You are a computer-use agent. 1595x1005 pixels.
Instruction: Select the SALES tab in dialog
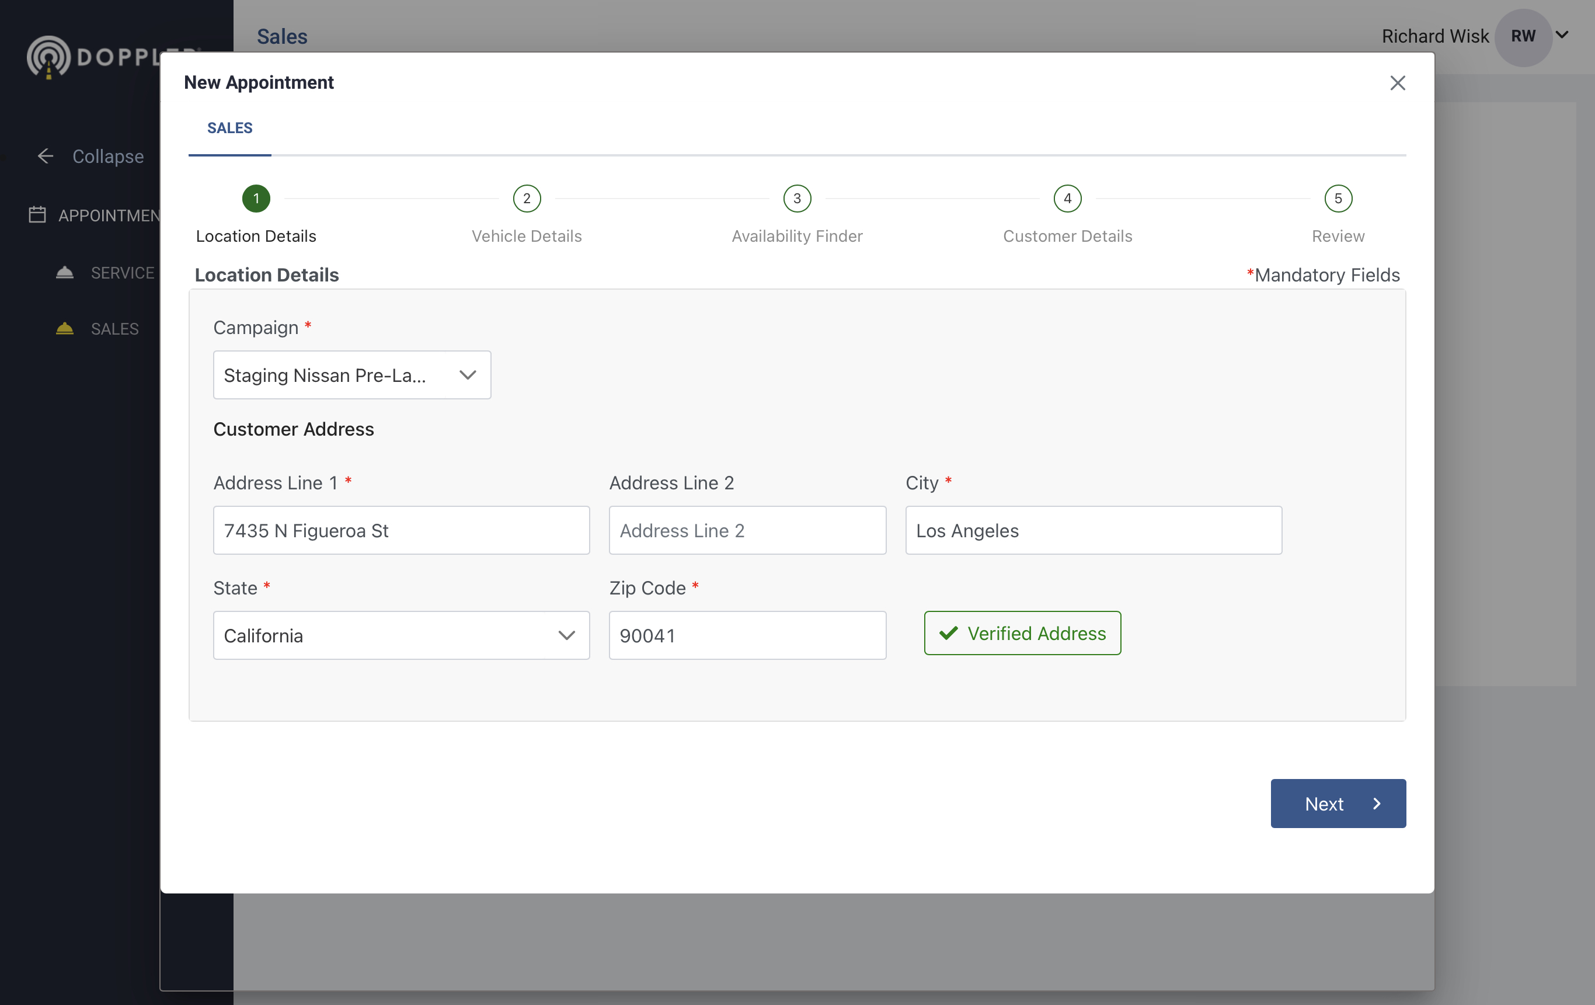click(230, 128)
